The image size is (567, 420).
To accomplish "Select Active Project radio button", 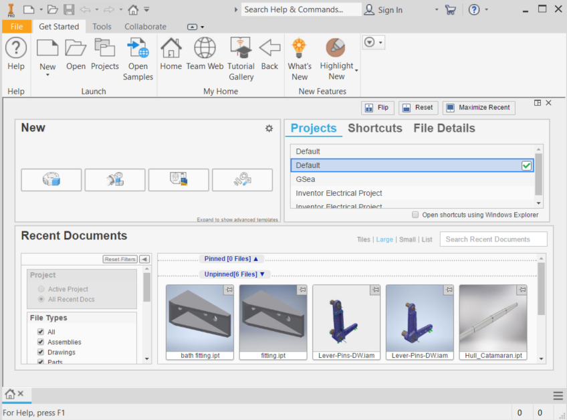I will point(41,289).
